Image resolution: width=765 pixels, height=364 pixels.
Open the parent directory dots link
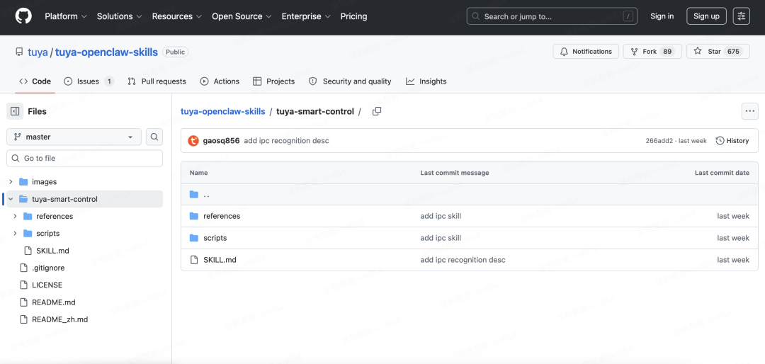pyautogui.click(x=206, y=194)
